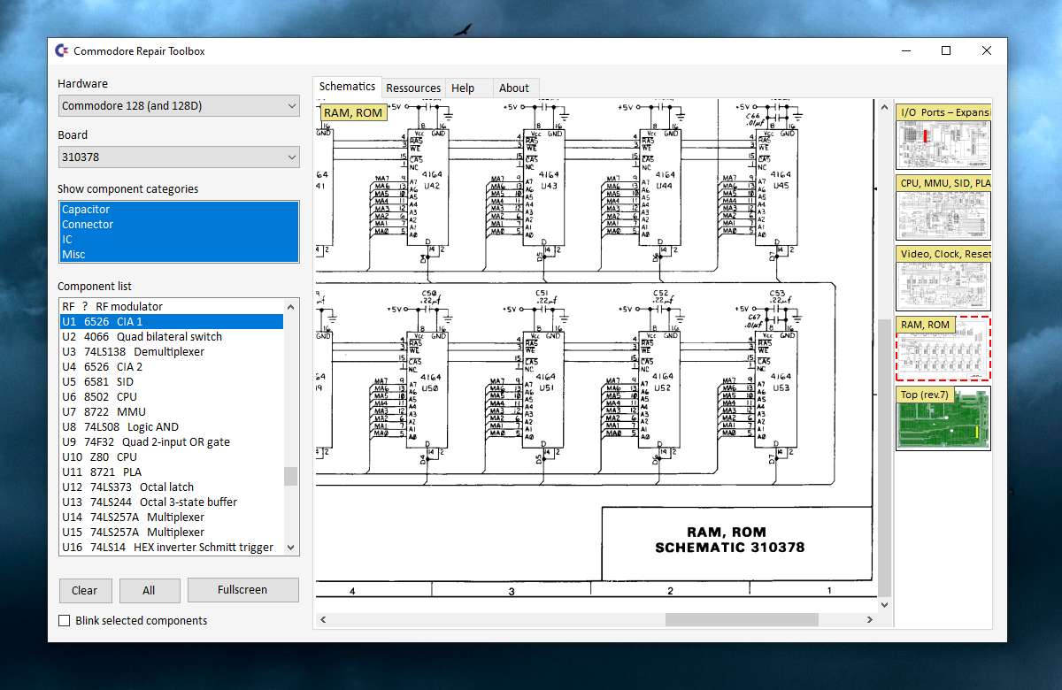
Task: Switch to the Schematics tab
Action: (347, 87)
